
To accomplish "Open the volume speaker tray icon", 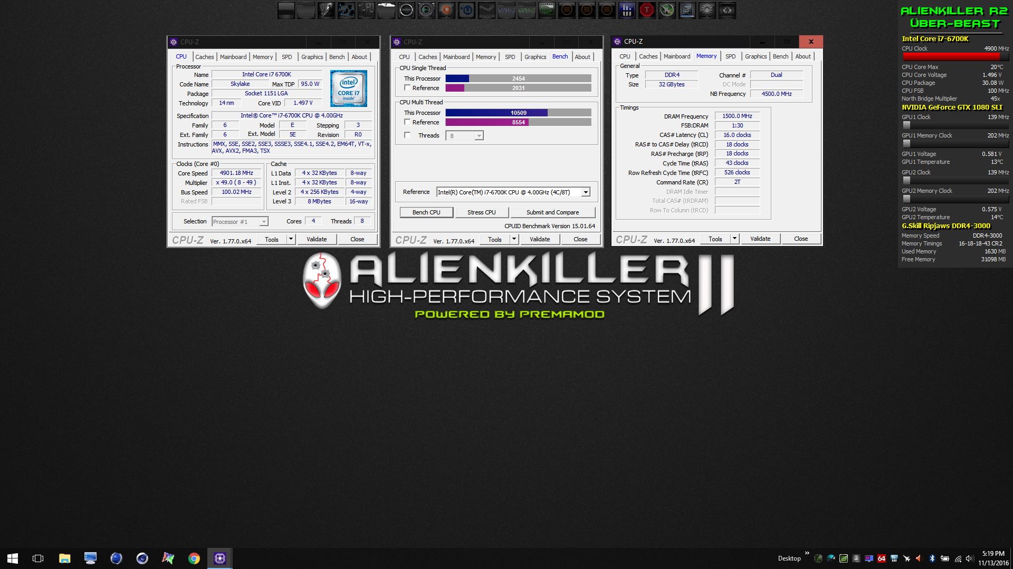I will coord(970,558).
